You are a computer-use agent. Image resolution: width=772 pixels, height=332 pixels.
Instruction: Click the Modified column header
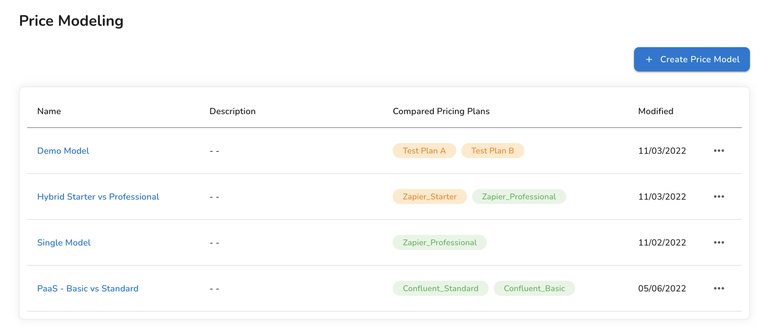pyautogui.click(x=655, y=111)
